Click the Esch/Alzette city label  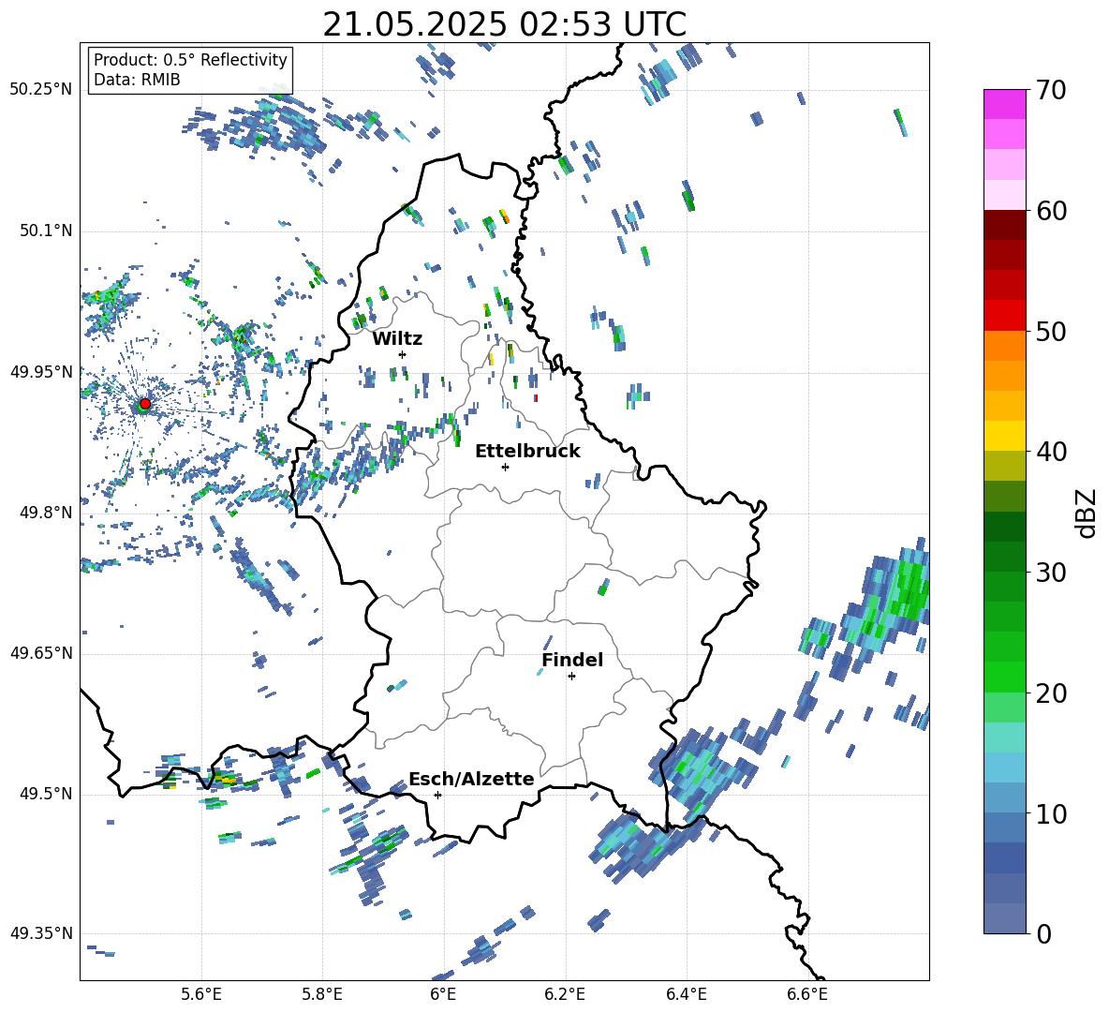coord(472,780)
